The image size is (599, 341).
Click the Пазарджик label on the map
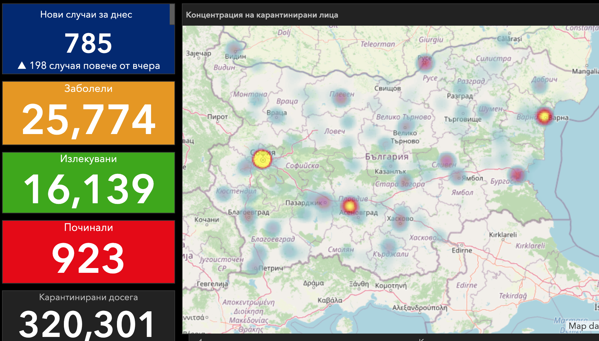click(304, 203)
